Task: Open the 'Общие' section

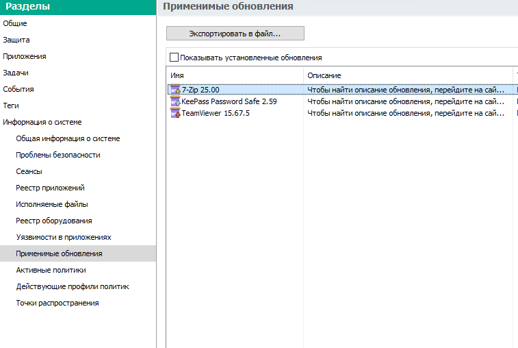Action: point(15,23)
